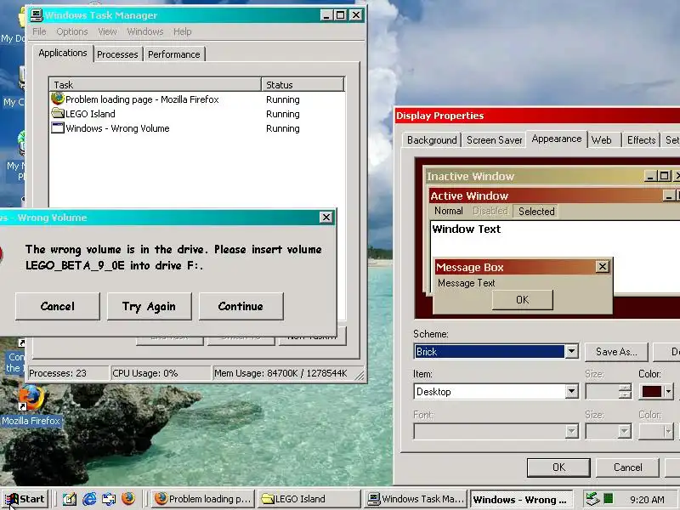This screenshot has height=510, width=680.
Task: Open the Background tab in Display Properties
Action: tap(432, 140)
